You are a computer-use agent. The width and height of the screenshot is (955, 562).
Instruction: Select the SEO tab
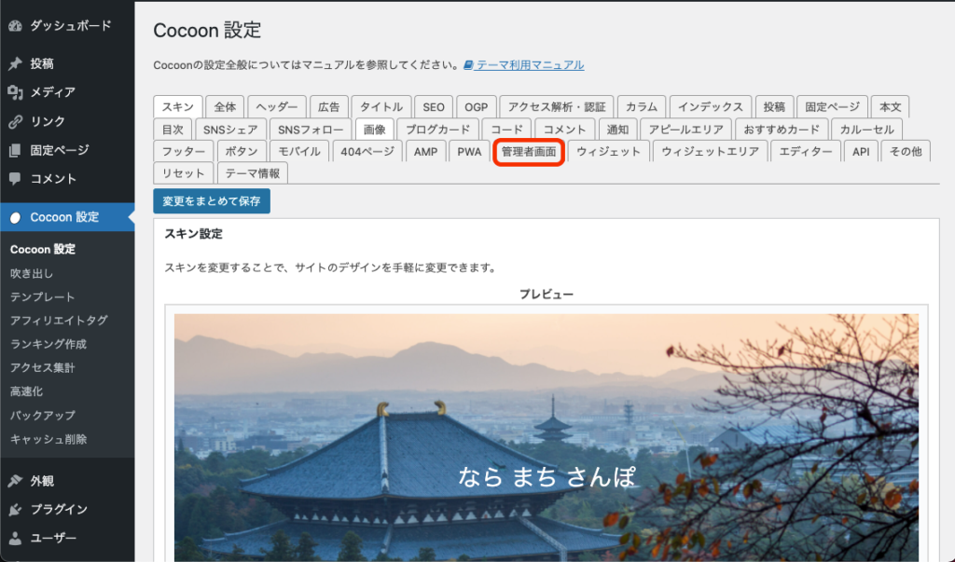point(434,106)
